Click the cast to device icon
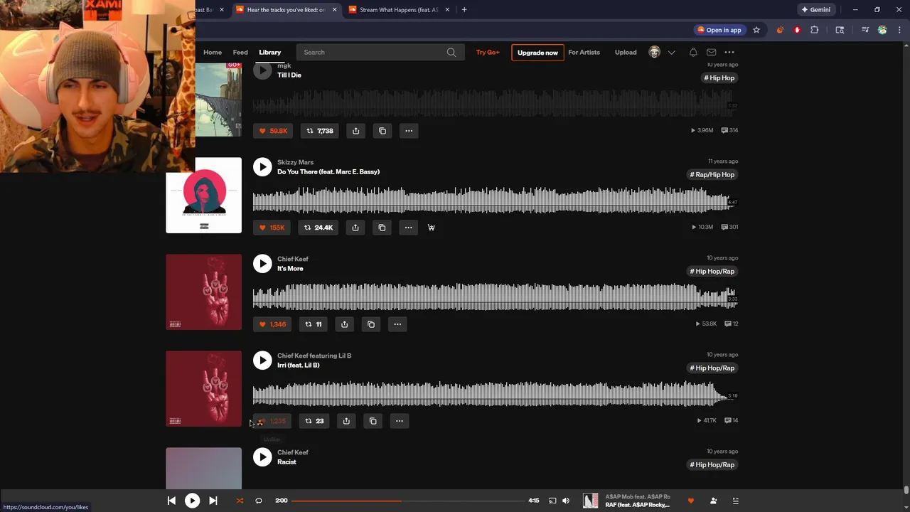This screenshot has height=512, width=910. pos(552,501)
